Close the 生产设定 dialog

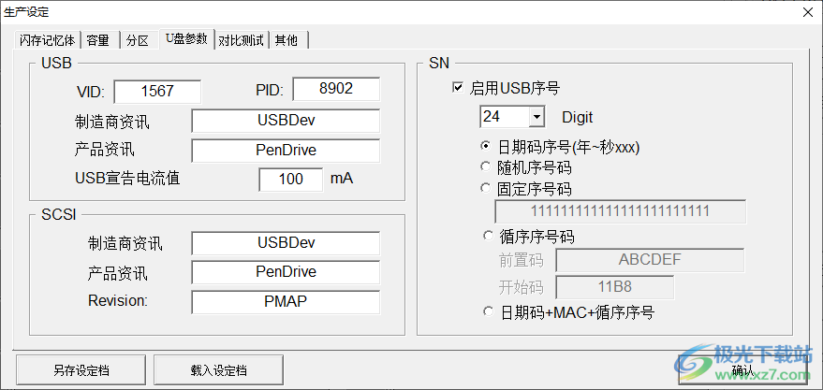pos(808,12)
